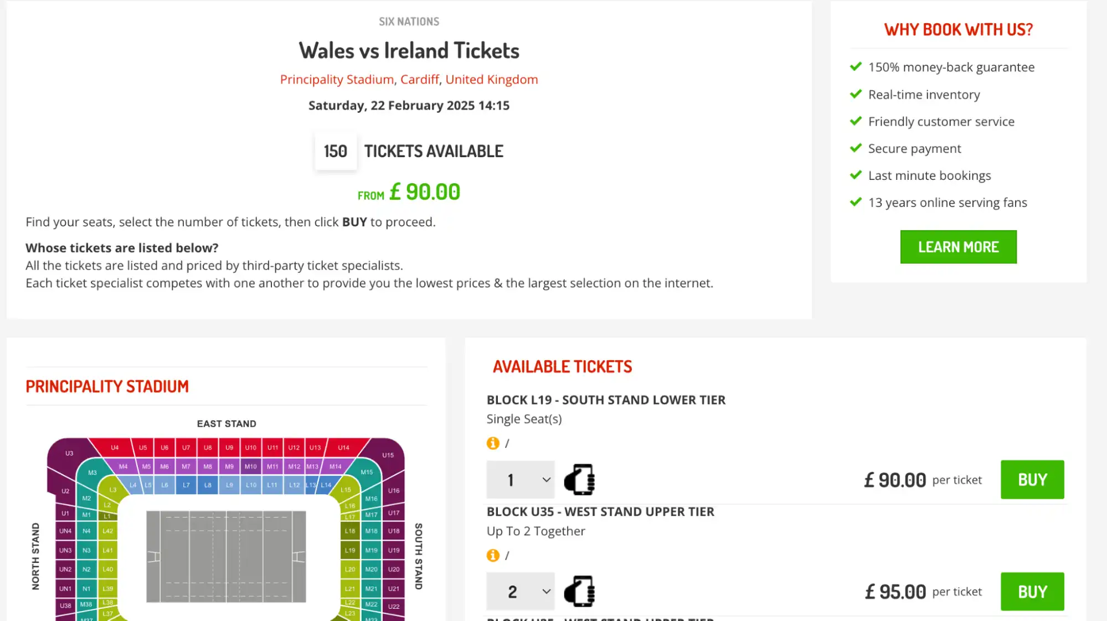Image resolution: width=1107 pixels, height=621 pixels.
Task: Click the mobile e-ticket icon for Block L19
Action: click(x=579, y=479)
